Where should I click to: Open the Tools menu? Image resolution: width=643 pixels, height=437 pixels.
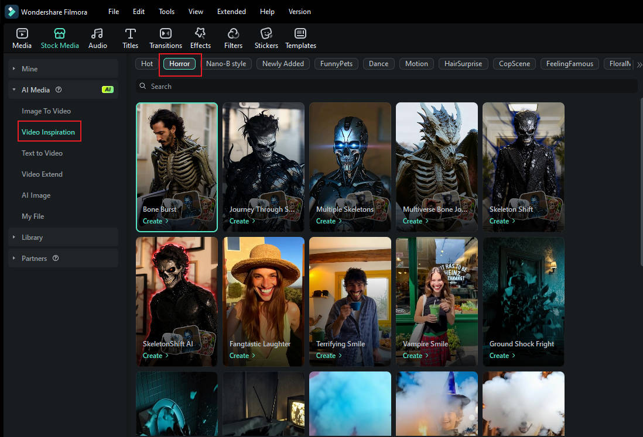(x=166, y=11)
